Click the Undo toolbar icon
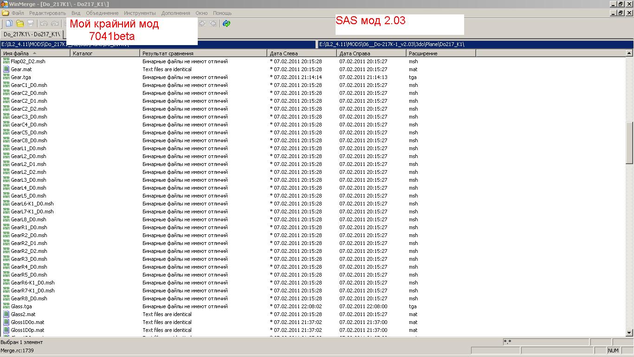634x357 pixels. click(x=44, y=24)
